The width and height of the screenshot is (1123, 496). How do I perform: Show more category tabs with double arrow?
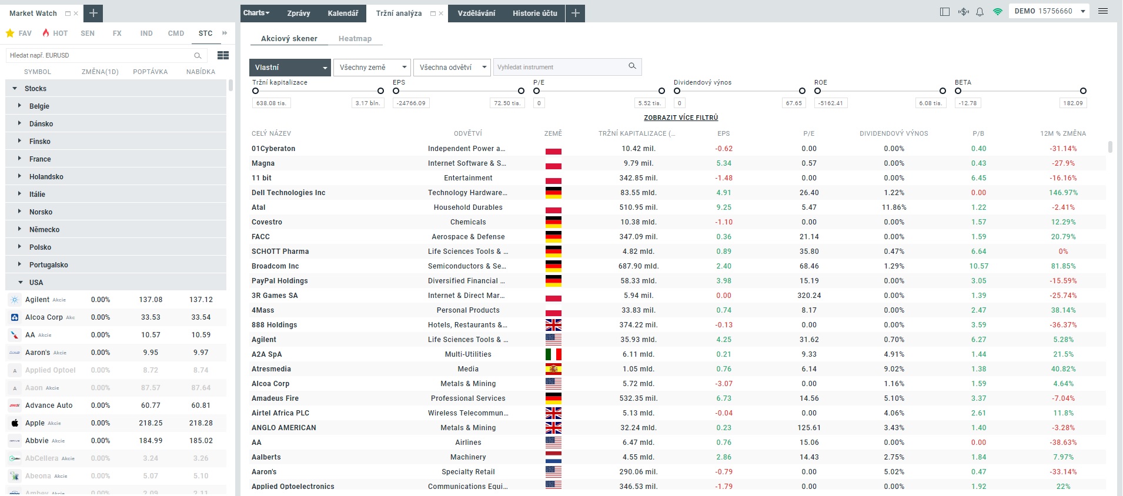coord(225,33)
